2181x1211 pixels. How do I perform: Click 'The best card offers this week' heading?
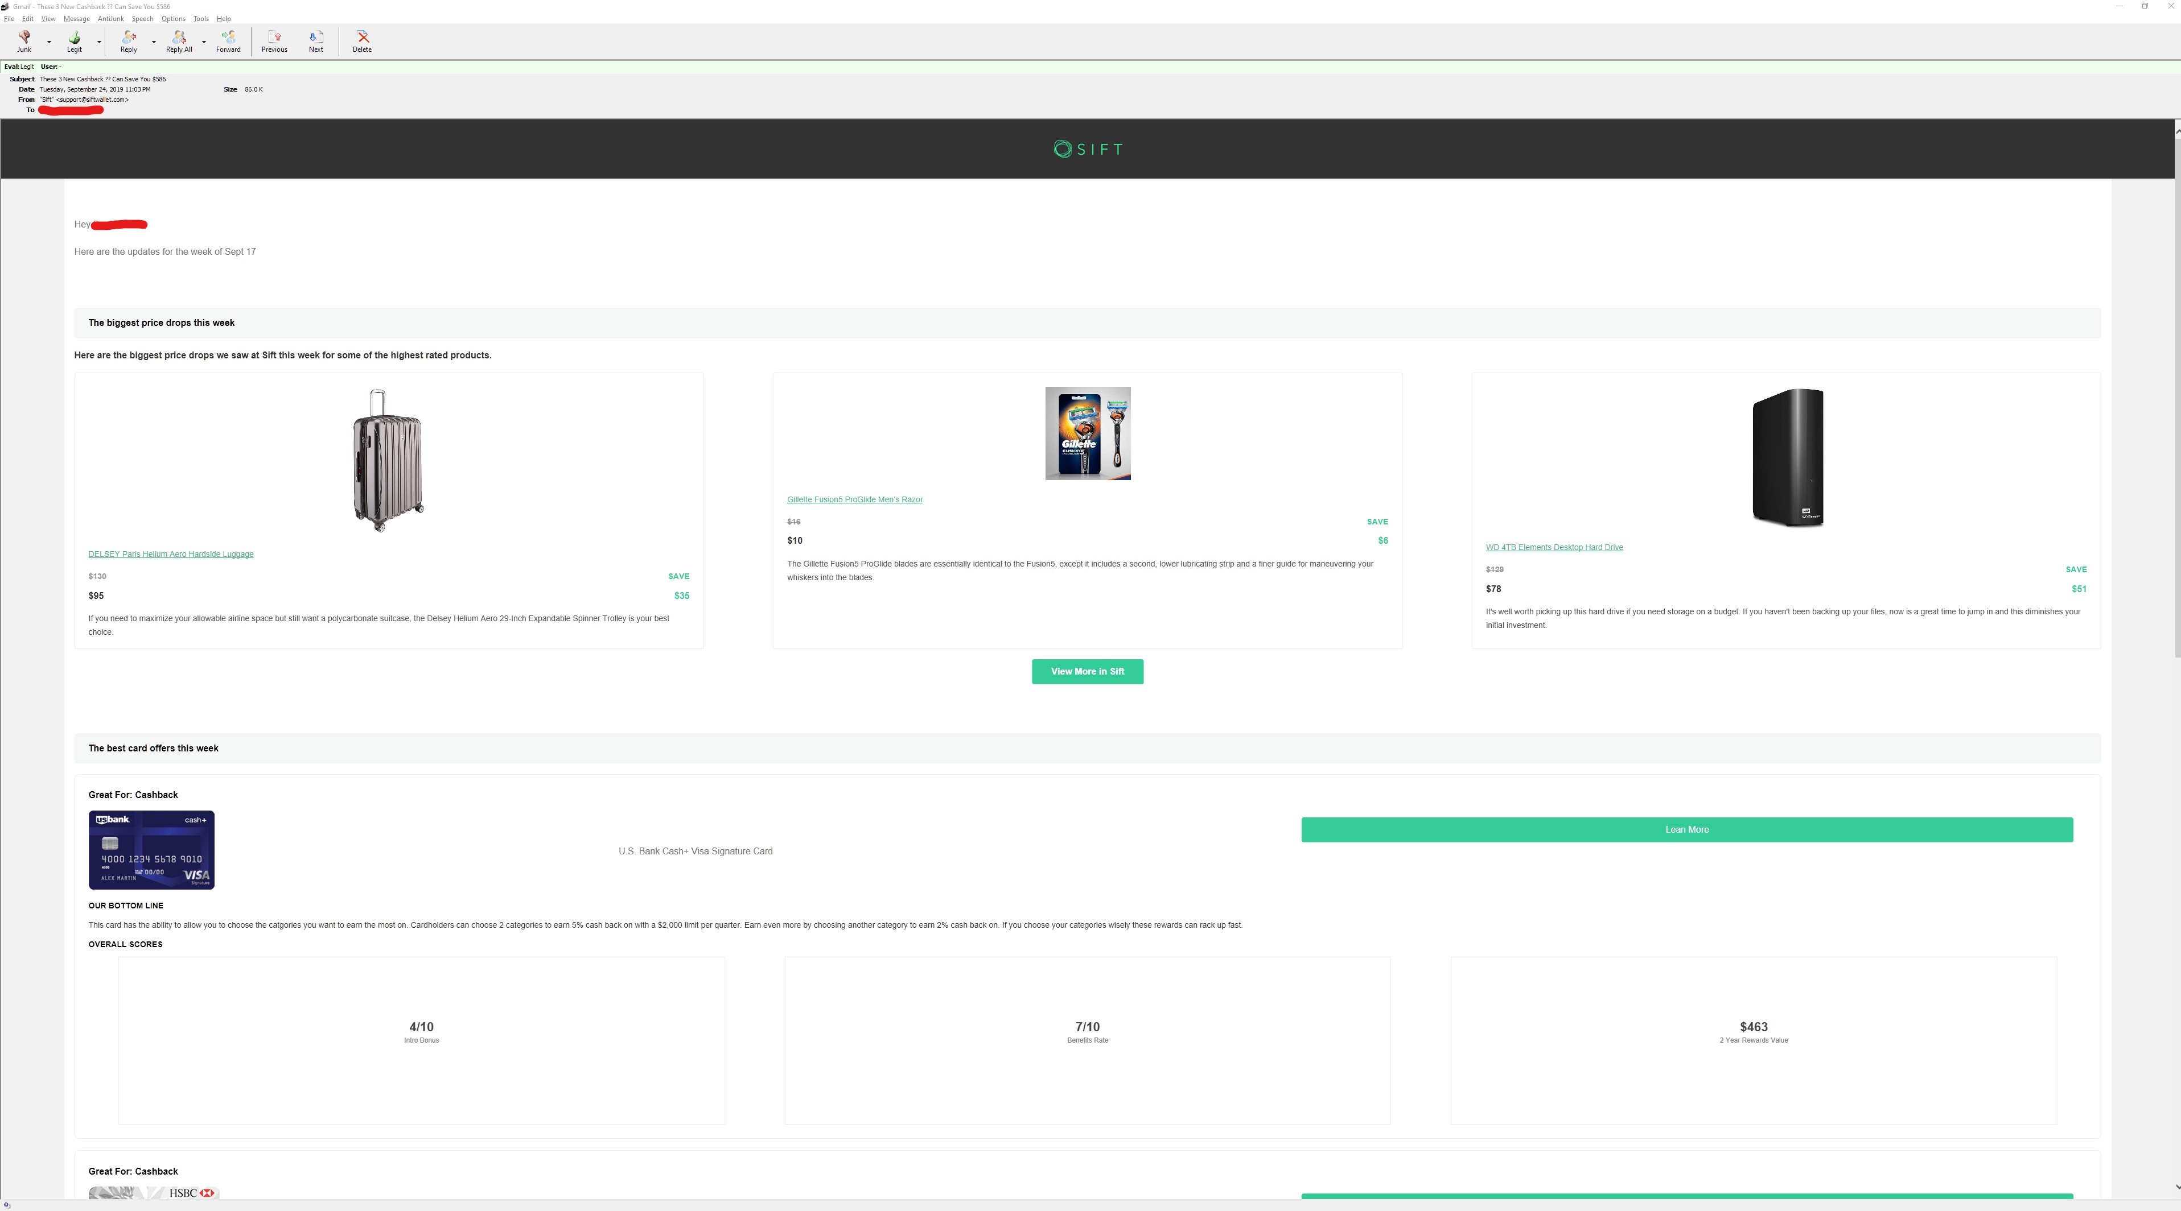click(x=153, y=748)
